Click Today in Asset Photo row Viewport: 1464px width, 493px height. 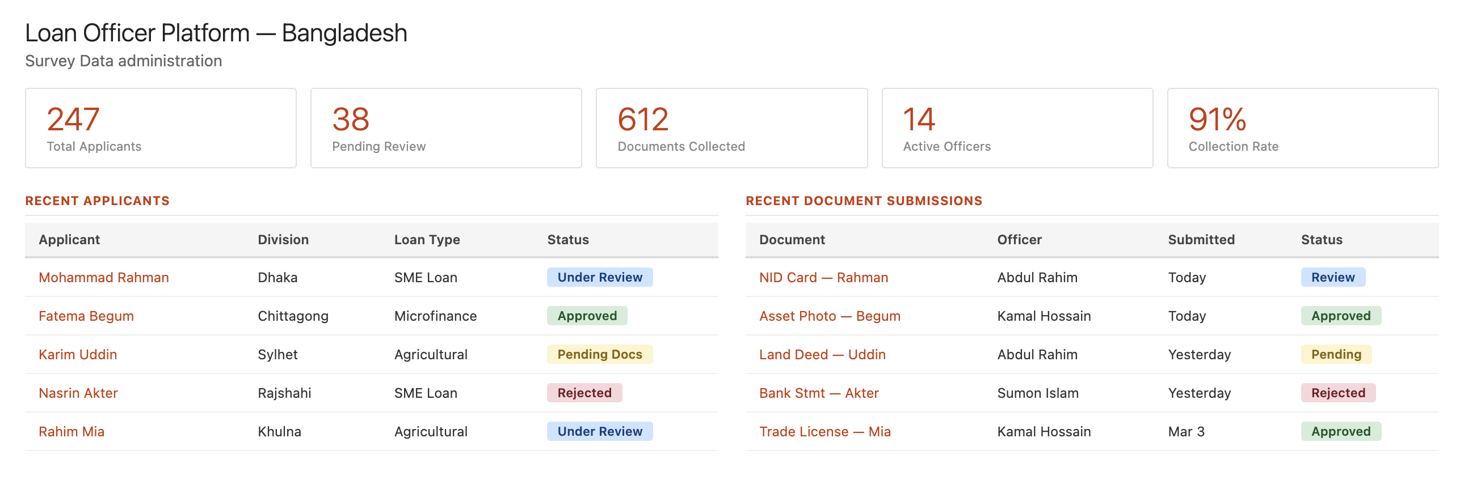point(1187,316)
